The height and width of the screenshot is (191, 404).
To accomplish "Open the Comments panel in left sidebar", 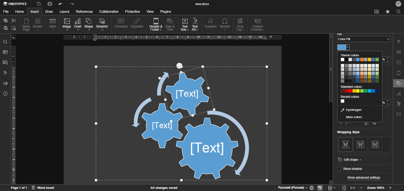I will (x=5, y=52).
